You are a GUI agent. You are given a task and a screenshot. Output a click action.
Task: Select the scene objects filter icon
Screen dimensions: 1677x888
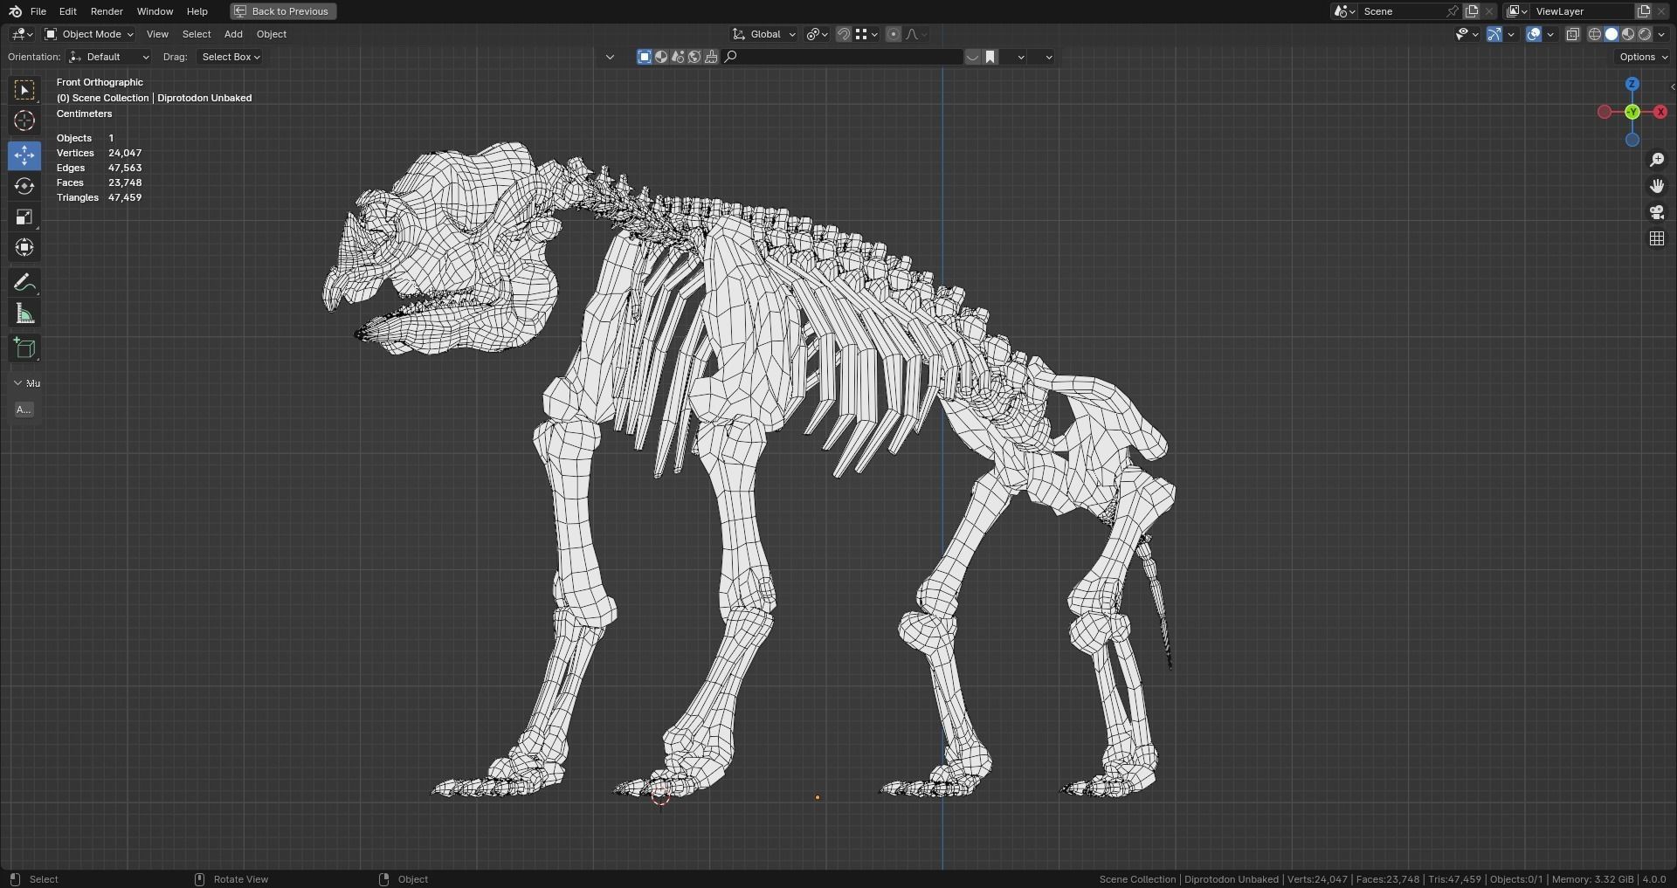point(678,57)
